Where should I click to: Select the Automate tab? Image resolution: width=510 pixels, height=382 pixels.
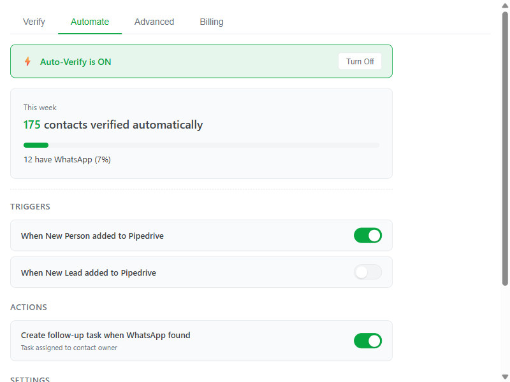89,22
